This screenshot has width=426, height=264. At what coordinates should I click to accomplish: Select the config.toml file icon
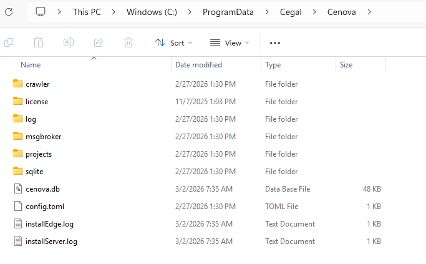pos(18,206)
